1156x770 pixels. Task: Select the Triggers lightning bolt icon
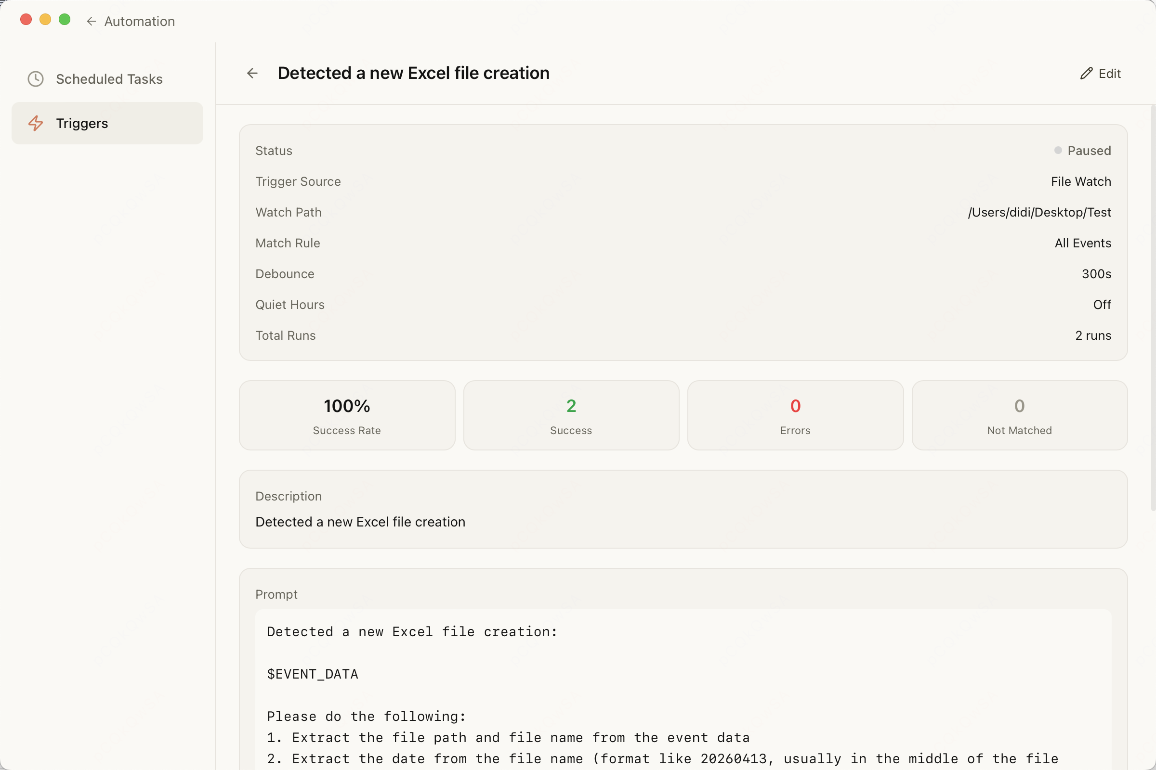click(x=35, y=123)
